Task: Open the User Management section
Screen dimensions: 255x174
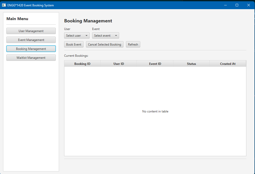Action: pos(31,31)
